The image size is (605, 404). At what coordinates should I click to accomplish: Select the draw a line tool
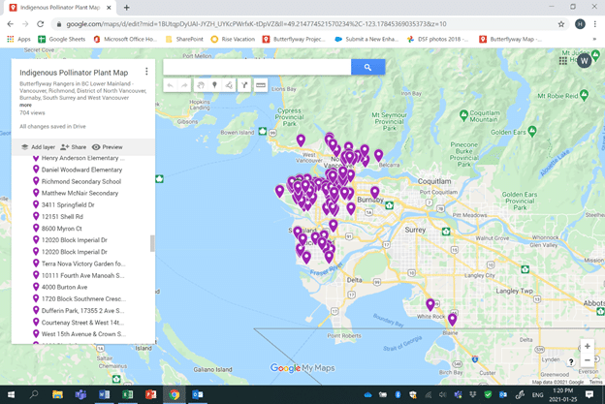[229, 85]
